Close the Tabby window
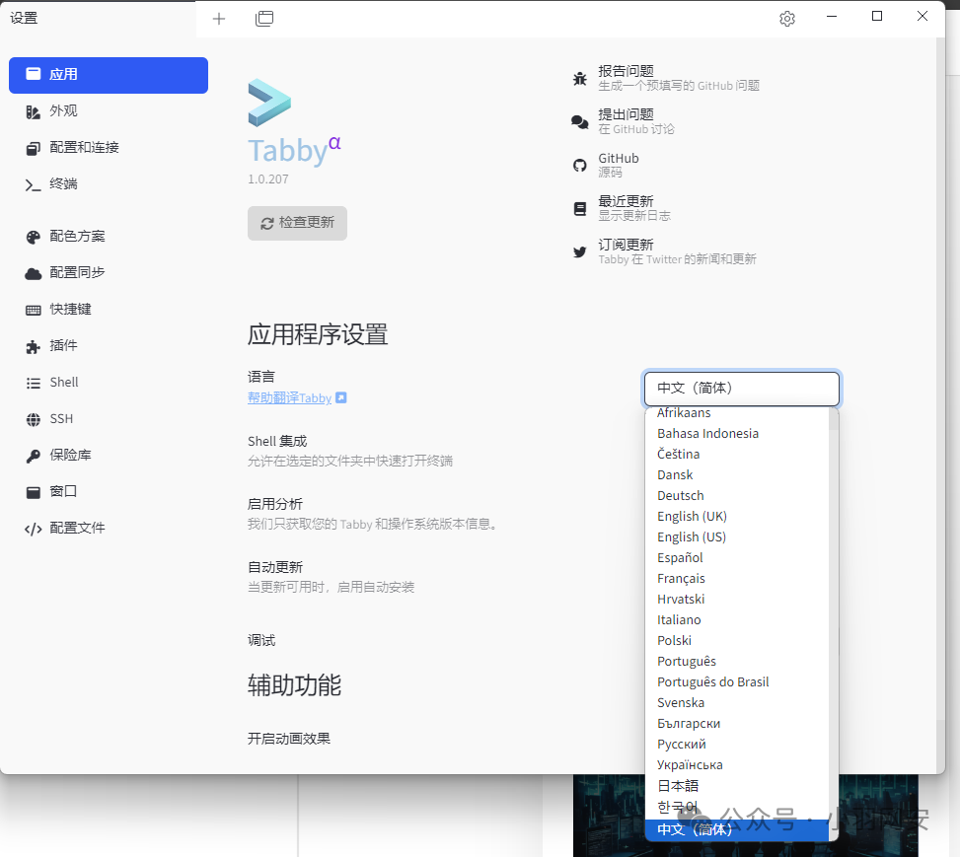 pos(923,17)
